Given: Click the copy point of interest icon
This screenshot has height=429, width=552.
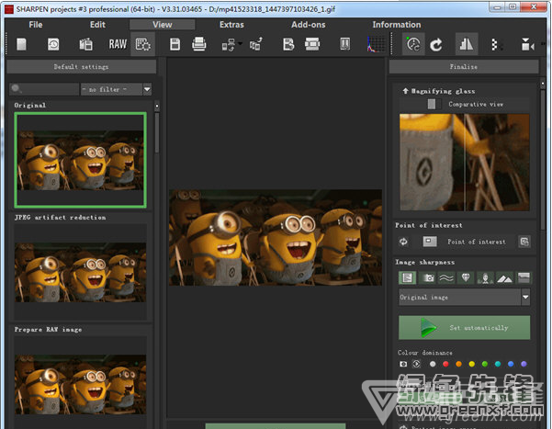Looking at the screenshot, I should pos(524,242).
